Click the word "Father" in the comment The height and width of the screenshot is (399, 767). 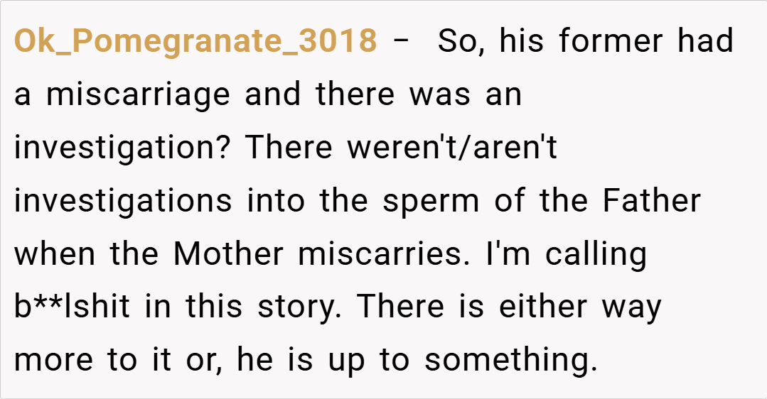652,202
